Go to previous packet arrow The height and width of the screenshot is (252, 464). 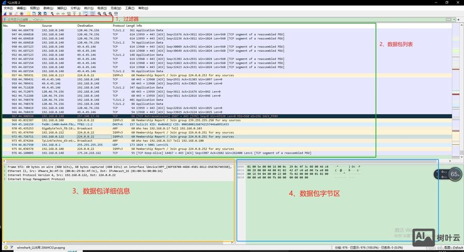tap(57, 14)
